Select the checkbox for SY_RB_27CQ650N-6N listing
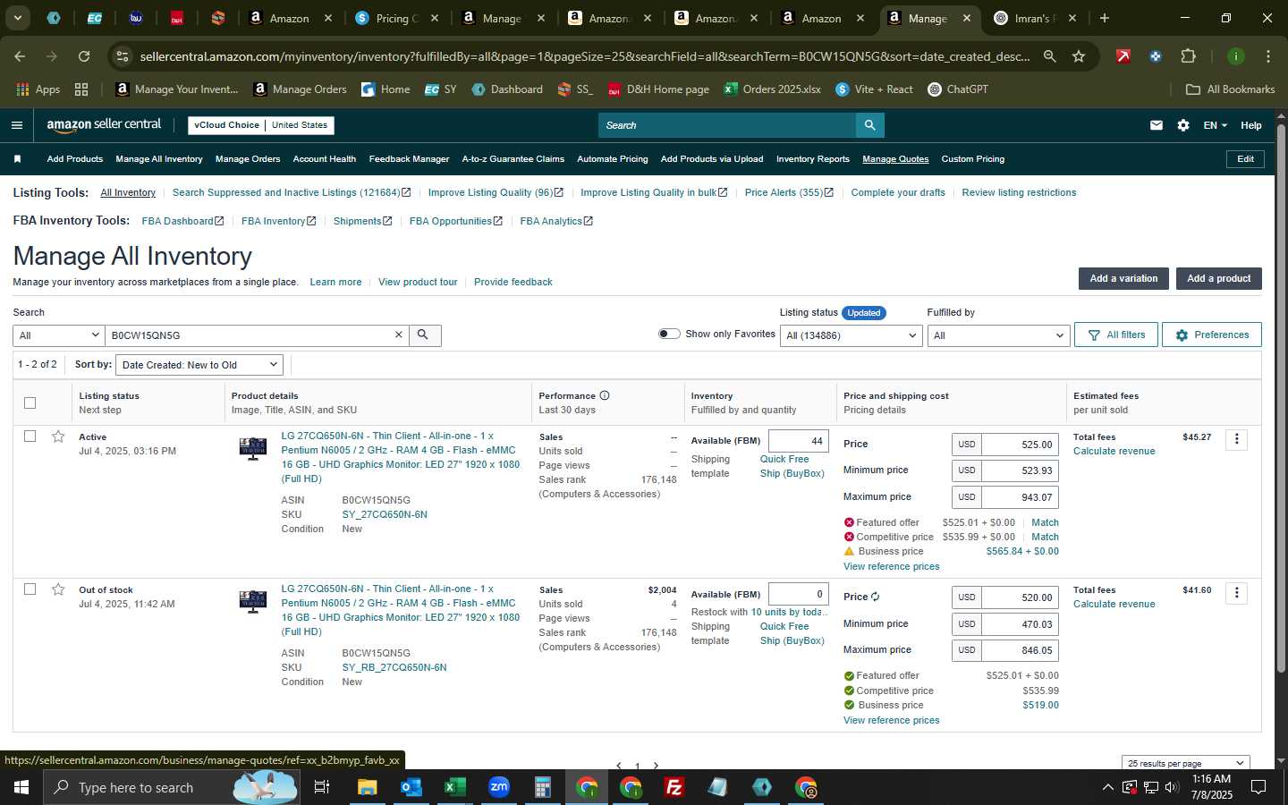The image size is (1288, 805). 30,589
